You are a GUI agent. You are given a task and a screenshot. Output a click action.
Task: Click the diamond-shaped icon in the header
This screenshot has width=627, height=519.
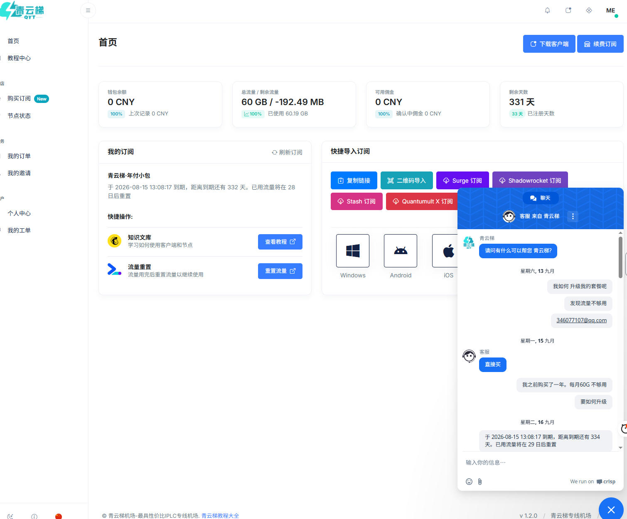click(x=589, y=10)
